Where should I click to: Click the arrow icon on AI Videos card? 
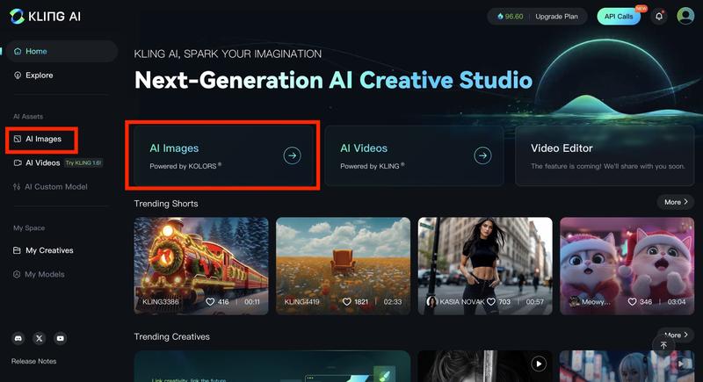482,155
